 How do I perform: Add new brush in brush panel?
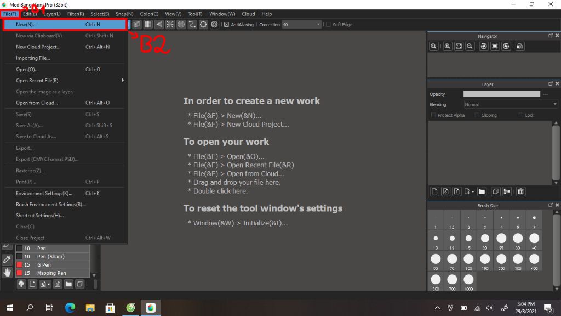[x=32, y=284]
